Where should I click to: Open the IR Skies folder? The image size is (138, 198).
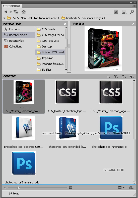pos(50,69)
